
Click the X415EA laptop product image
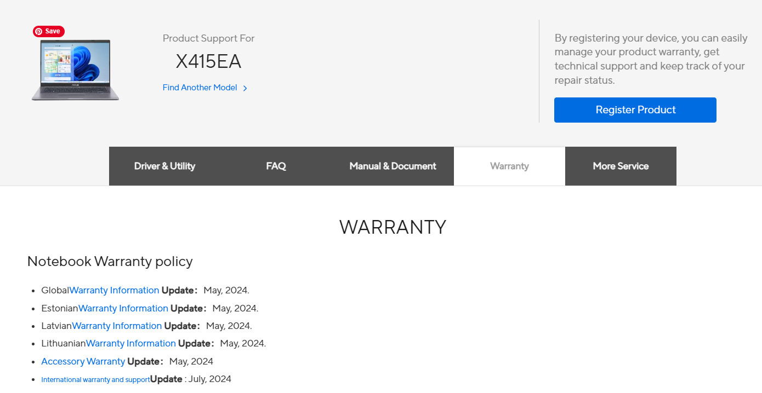tap(75, 70)
